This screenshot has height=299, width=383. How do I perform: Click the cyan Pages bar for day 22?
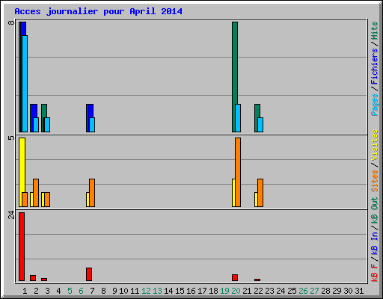tap(260, 125)
